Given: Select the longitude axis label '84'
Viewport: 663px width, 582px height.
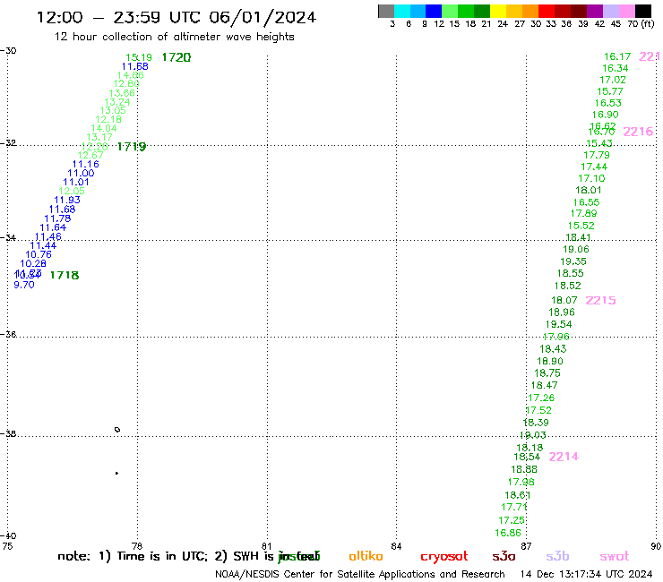Looking at the screenshot, I should pyautogui.click(x=396, y=546).
